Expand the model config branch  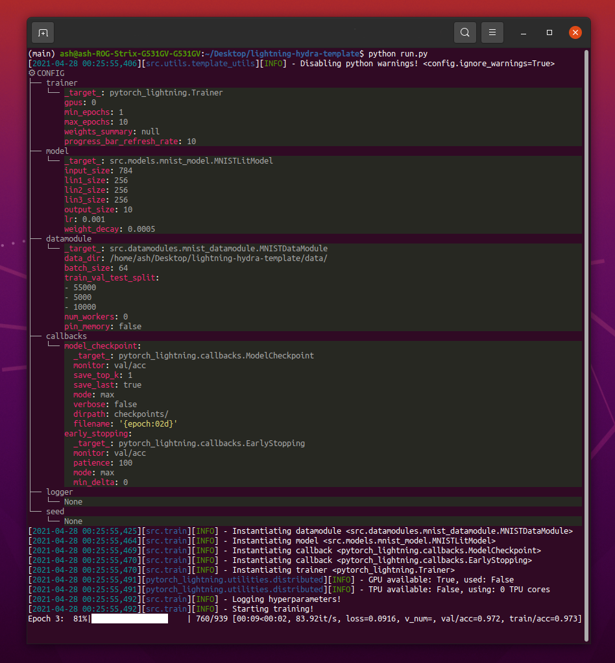[x=57, y=151]
